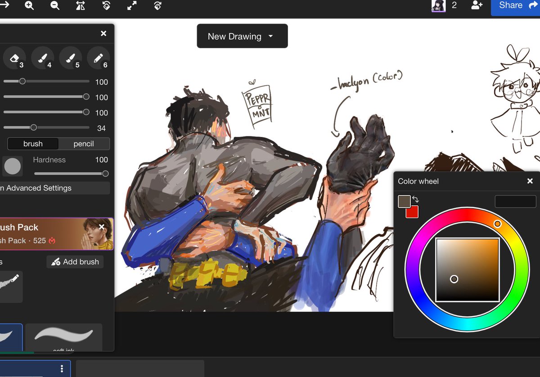Image resolution: width=540 pixels, height=377 pixels.
Task: Click the Hardness value 100
Action: click(x=101, y=160)
